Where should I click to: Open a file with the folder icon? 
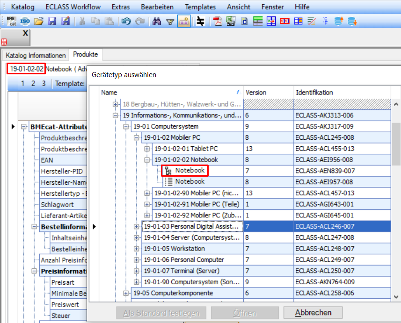click(39, 22)
